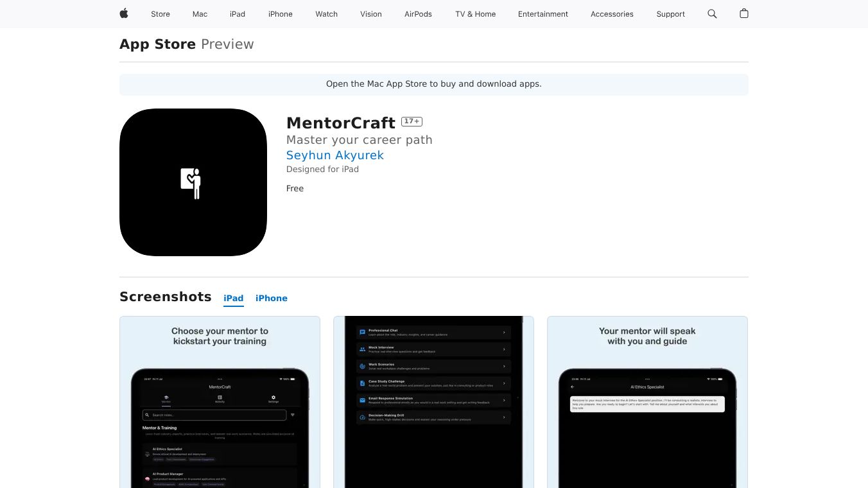Open the shopping bag icon
The image size is (868, 488).
[744, 13]
